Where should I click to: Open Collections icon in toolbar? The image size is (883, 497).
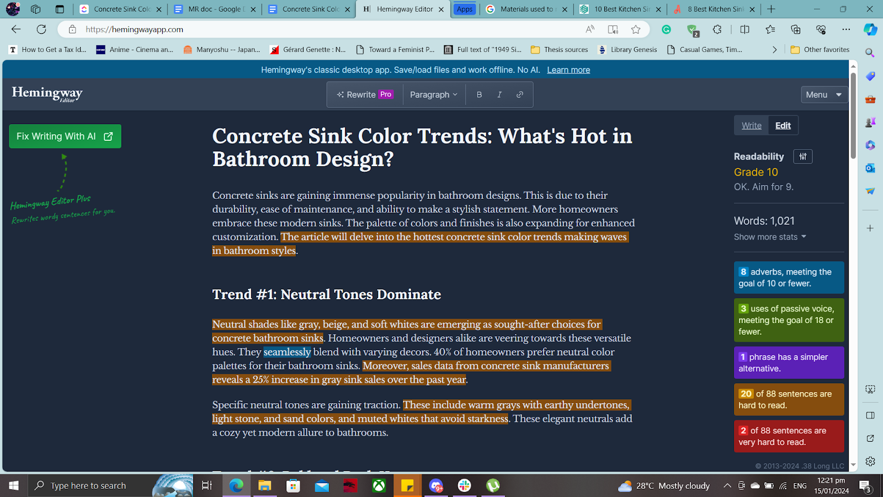pos(796,29)
